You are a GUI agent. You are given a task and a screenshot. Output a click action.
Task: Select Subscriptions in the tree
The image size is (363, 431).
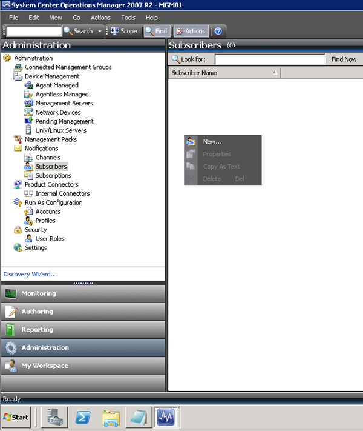click(x=53, y=175)
